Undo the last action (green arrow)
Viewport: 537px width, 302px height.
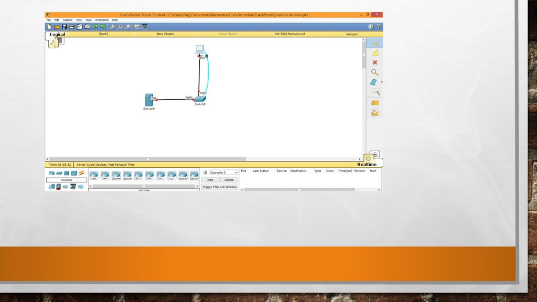95,27
